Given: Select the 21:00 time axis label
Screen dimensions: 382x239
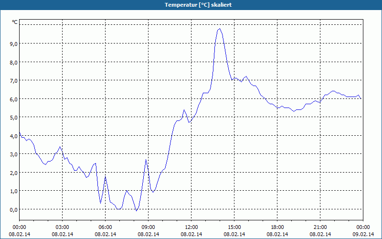Looking at the screenshot, I should (320, 228).
